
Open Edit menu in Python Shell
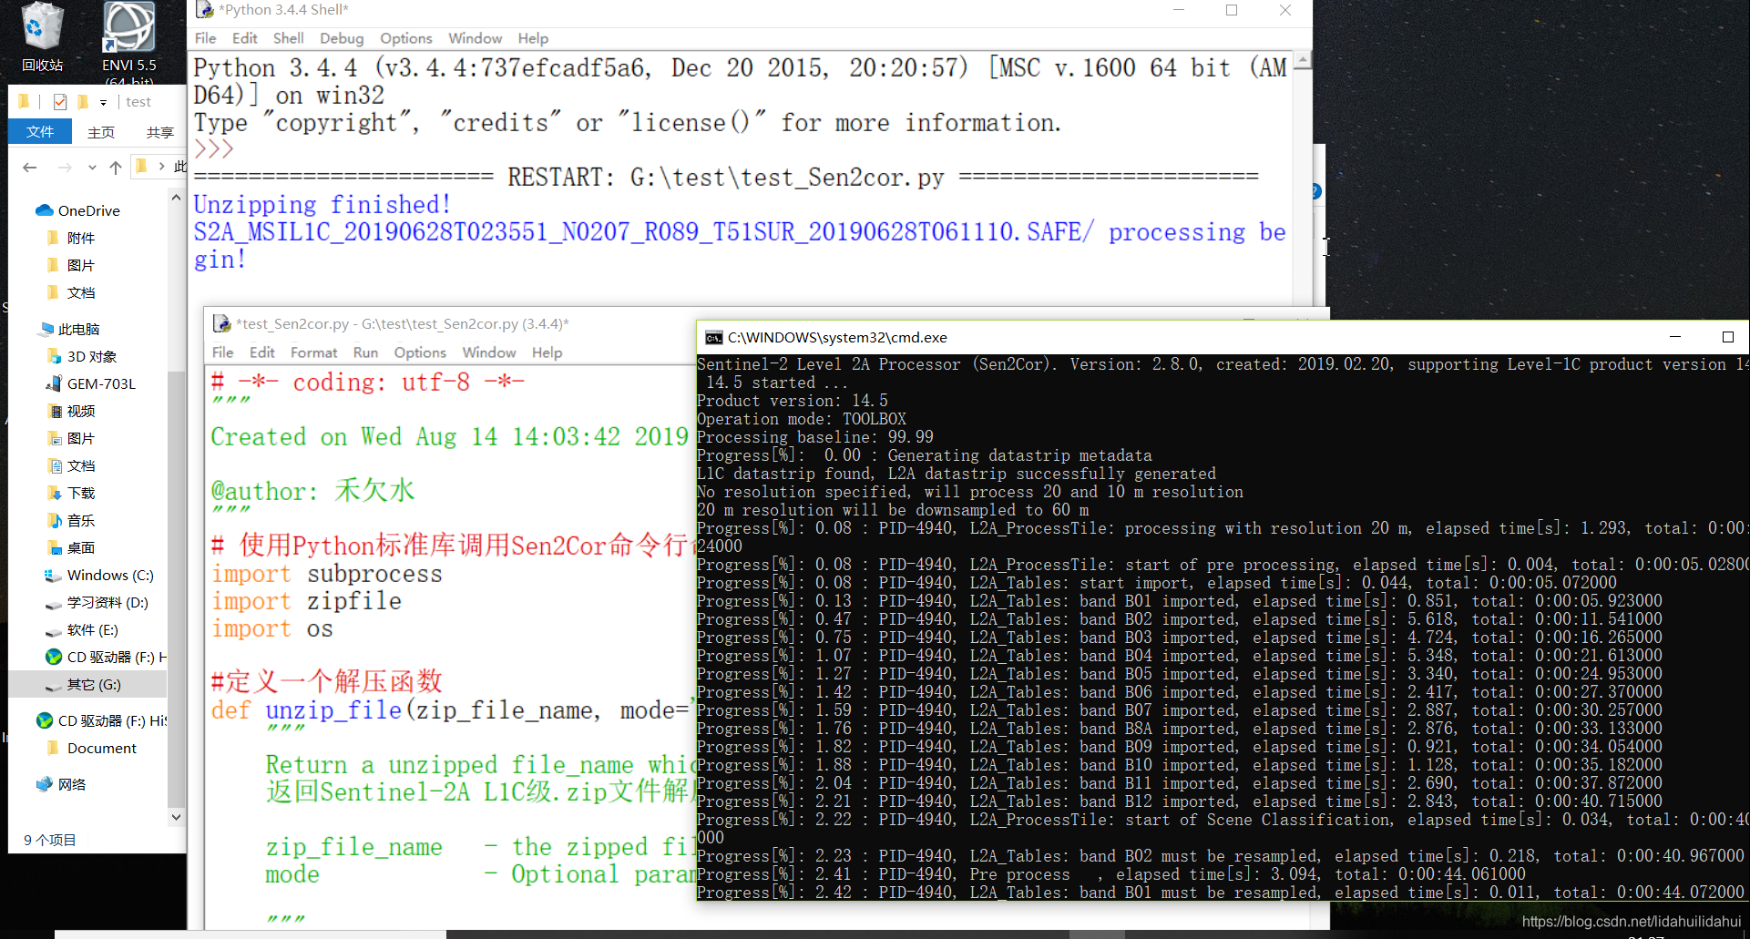click(244, 38)
